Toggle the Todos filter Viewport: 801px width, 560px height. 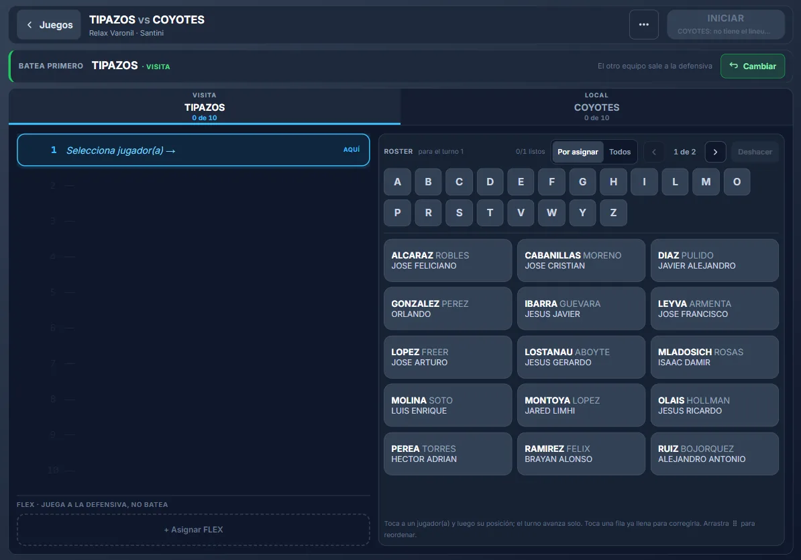tap(620, 152)
